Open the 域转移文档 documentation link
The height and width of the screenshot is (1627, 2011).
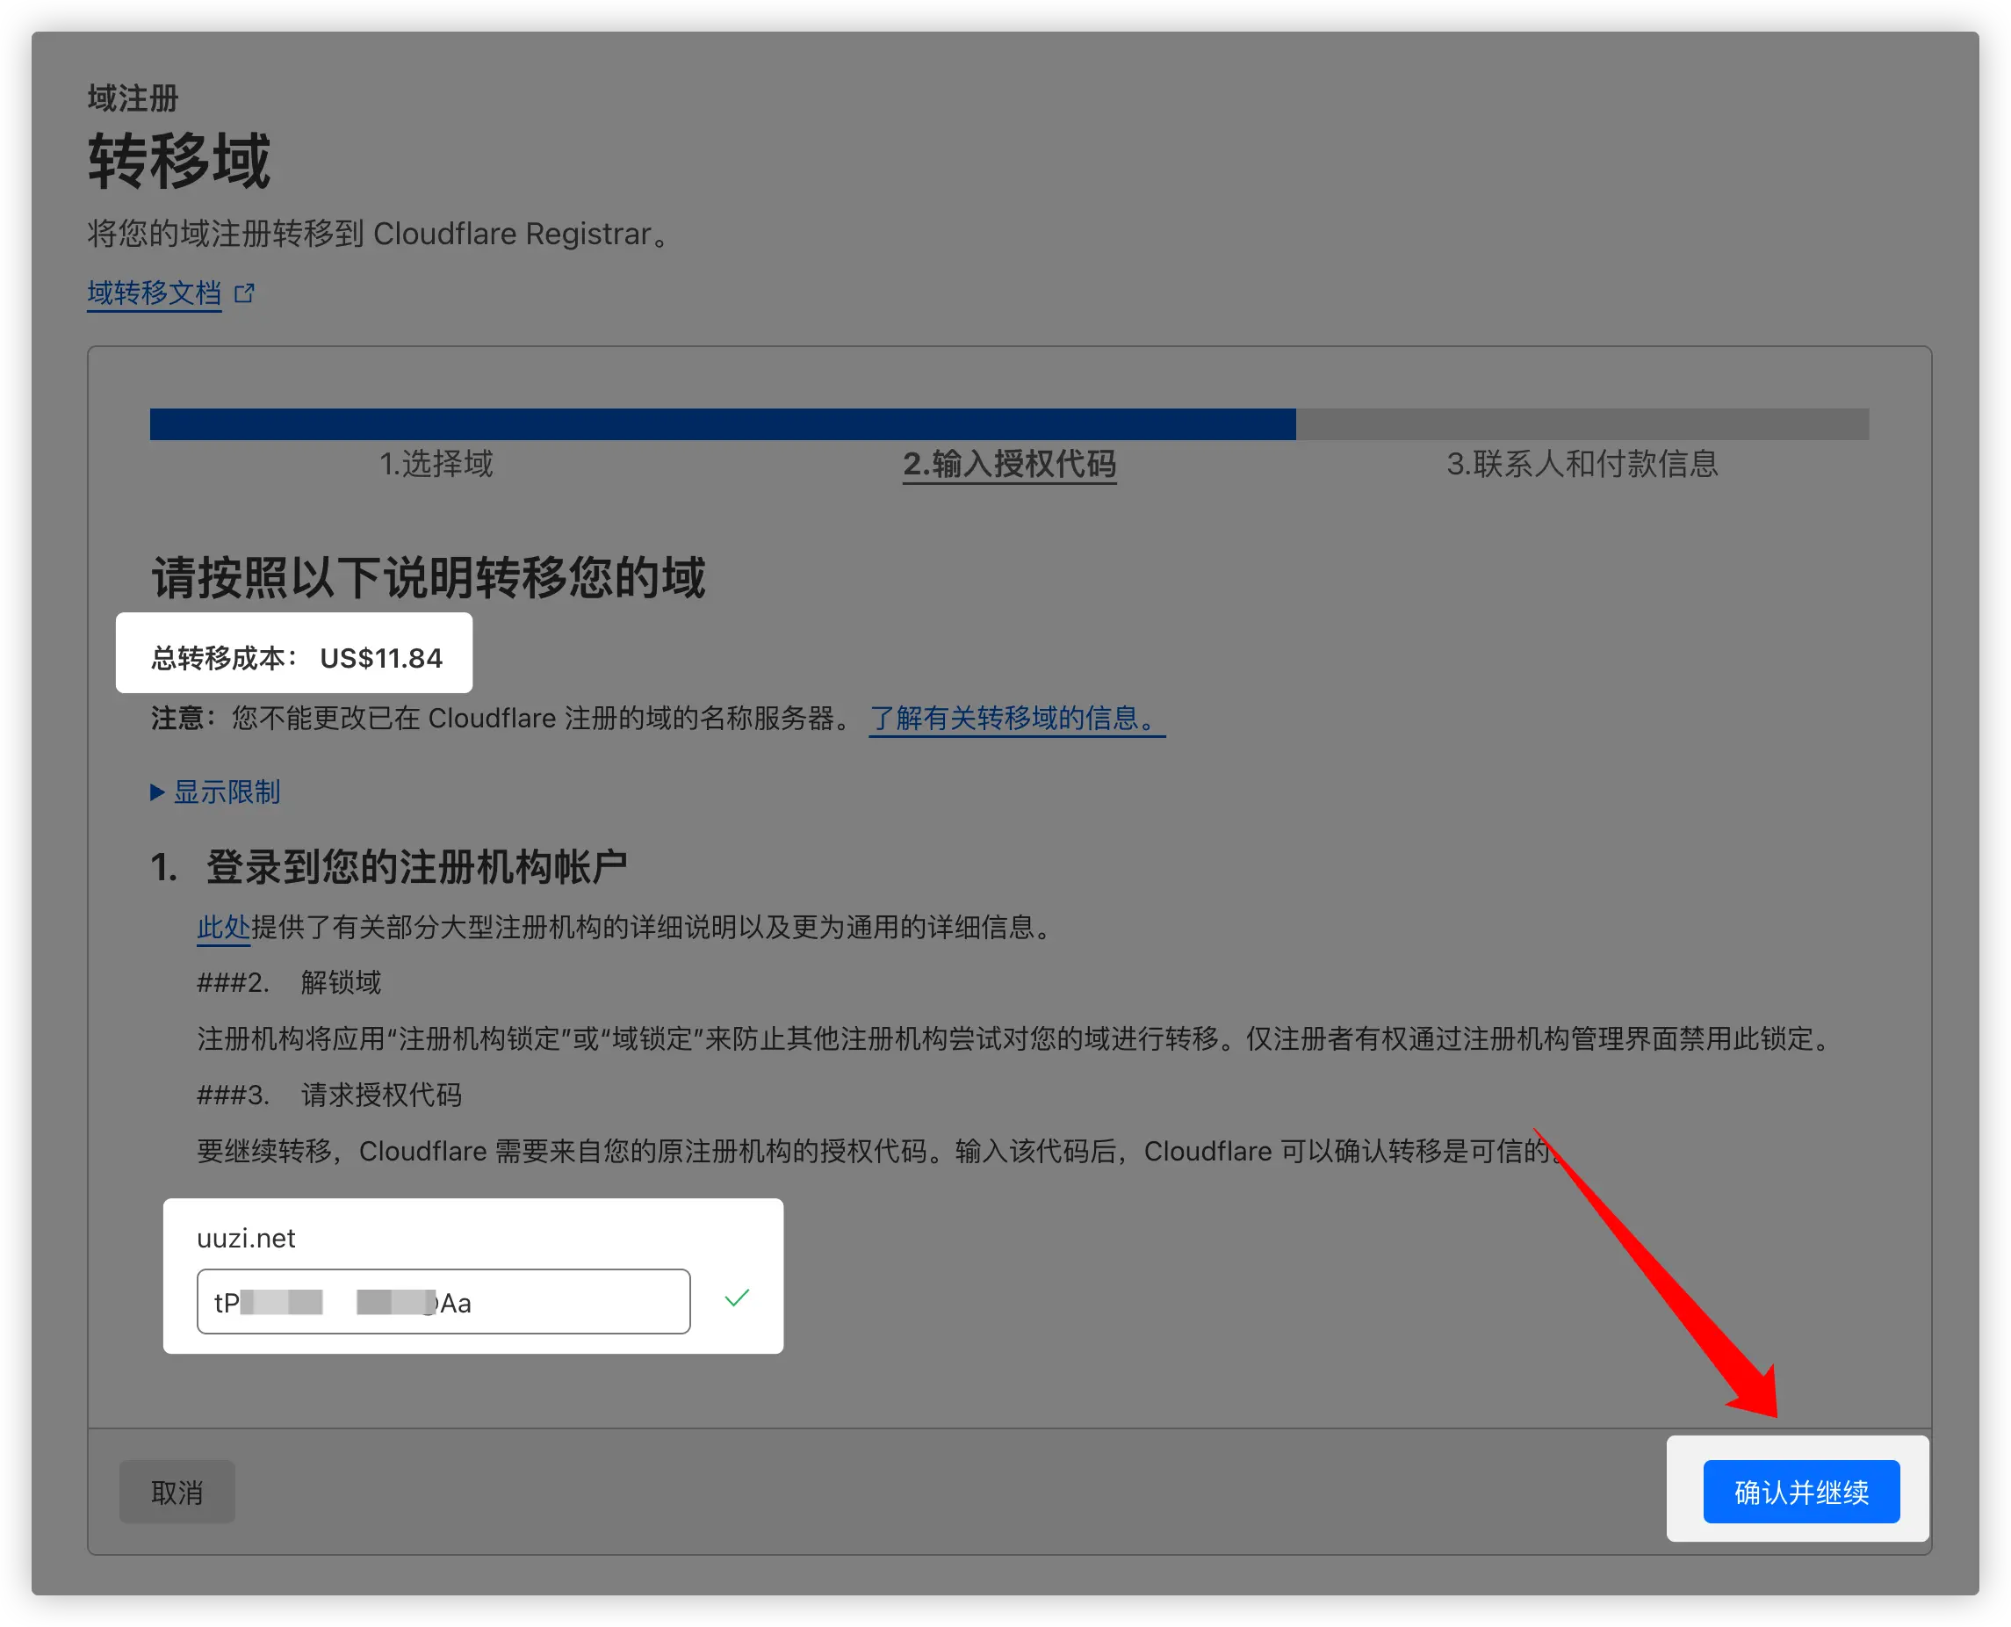(x=154, y=293)
